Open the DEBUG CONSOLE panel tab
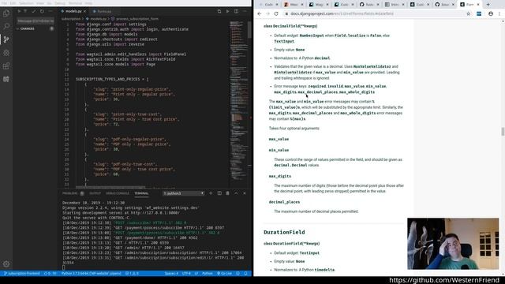This screenshot has width=505, height=284. point(118,193)
